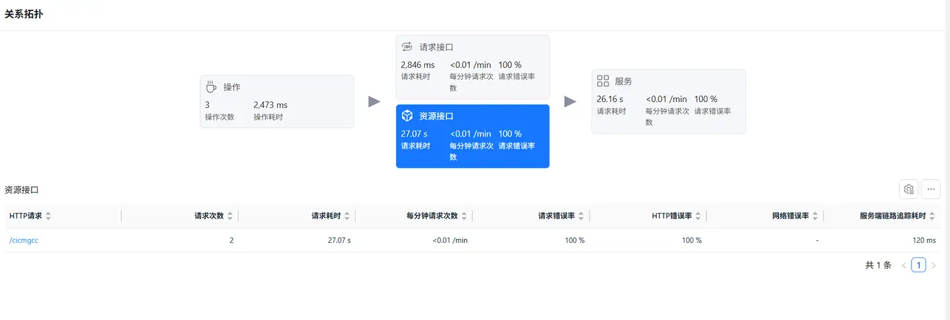Go to next page of results
This screenshot has width=950, height=320.
[934, 265]
